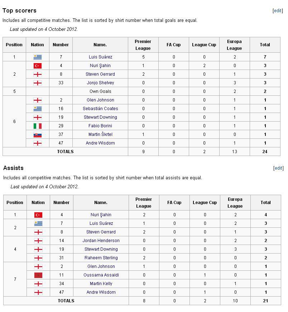
Task: Click Italy flag beside Fabio Borini
Action: pyautogui.click(x=38, y=126)
